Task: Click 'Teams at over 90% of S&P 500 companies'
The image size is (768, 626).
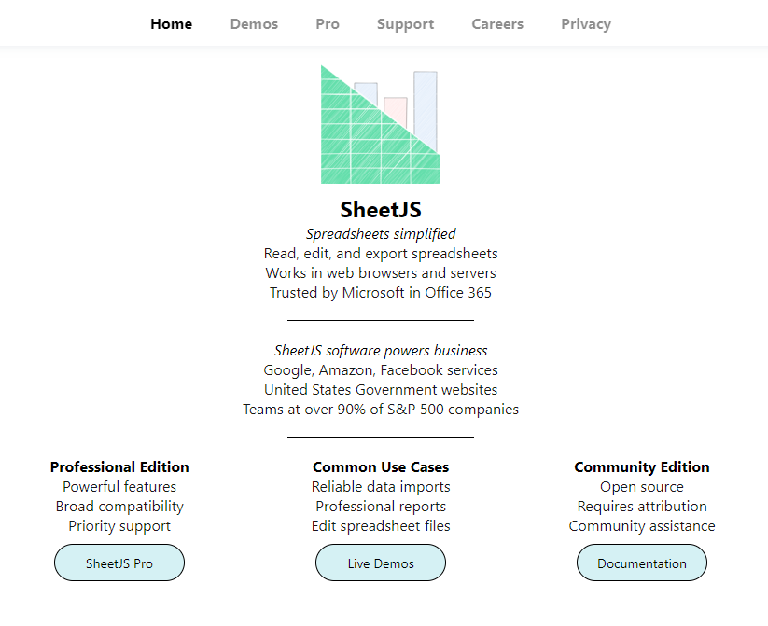Action: click(381, 409)
